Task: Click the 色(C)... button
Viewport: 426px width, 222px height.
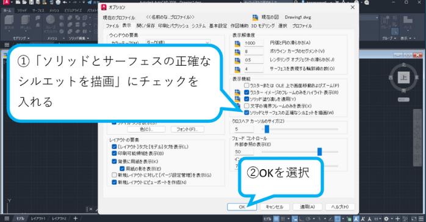Action: coord(146,129)
